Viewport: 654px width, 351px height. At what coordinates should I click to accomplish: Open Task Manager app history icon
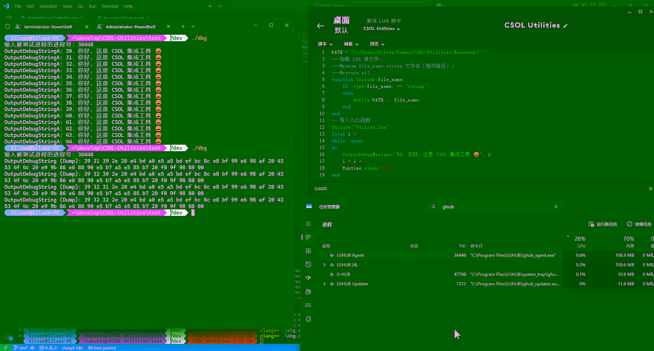(308, 265)
